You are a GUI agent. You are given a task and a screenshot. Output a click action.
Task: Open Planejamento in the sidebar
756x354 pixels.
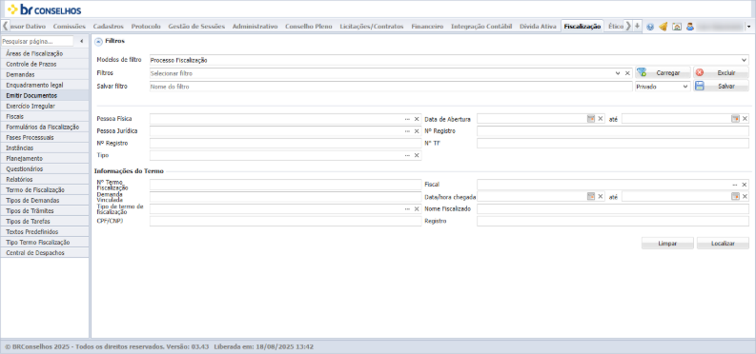[x=45, y=158]
